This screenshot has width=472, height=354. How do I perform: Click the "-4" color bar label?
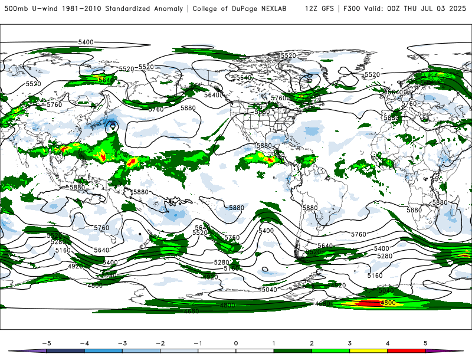click(x=84, y=343)
